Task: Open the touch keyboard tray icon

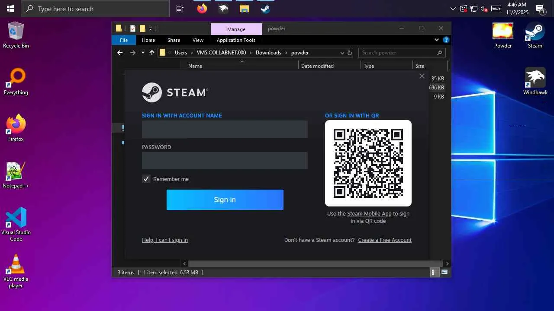Action: 496,9
